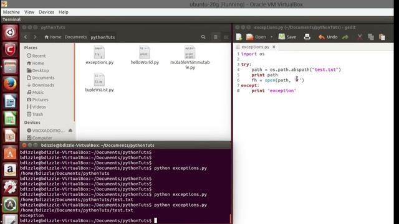This screenshot has width=399, height=224.
Task: Open Software Updater from the dock
Action: 10,205
